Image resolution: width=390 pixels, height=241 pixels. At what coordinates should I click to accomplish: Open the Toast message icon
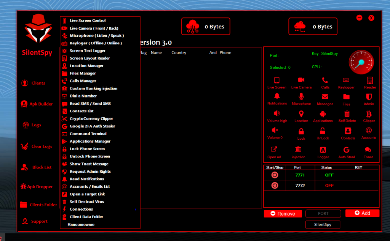(368, 151)
